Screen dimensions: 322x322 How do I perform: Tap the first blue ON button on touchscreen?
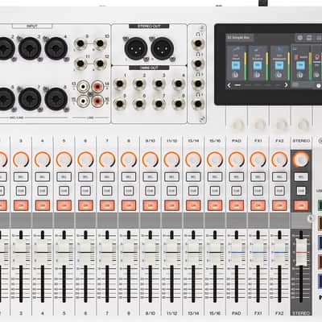[x=236, y=65]
